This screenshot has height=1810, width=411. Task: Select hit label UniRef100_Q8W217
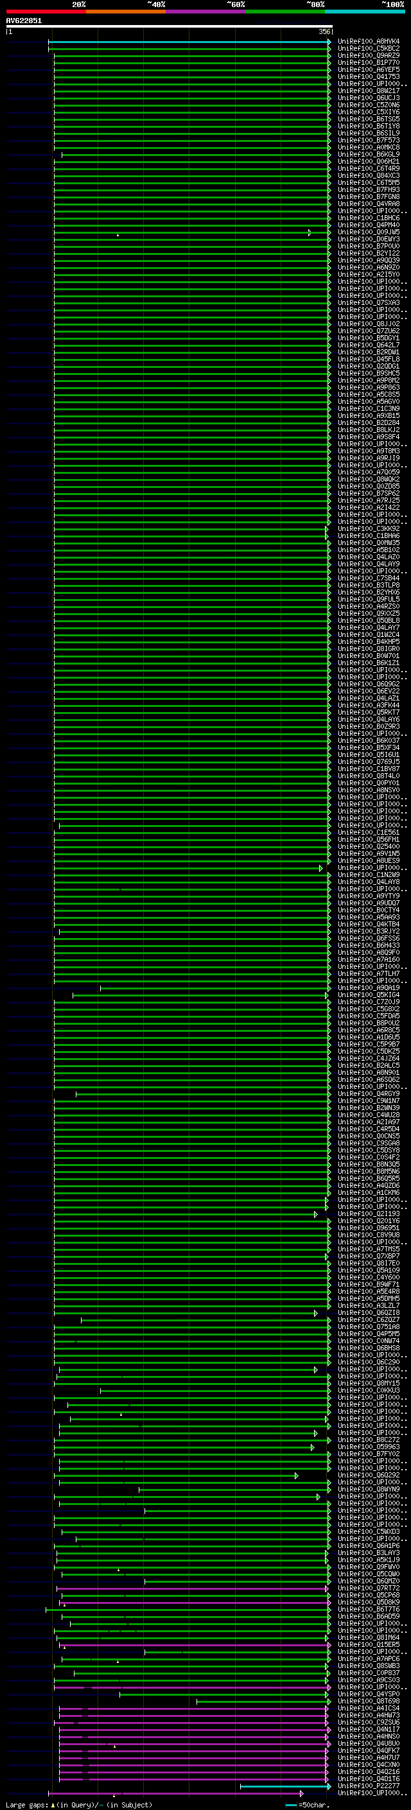368,91
